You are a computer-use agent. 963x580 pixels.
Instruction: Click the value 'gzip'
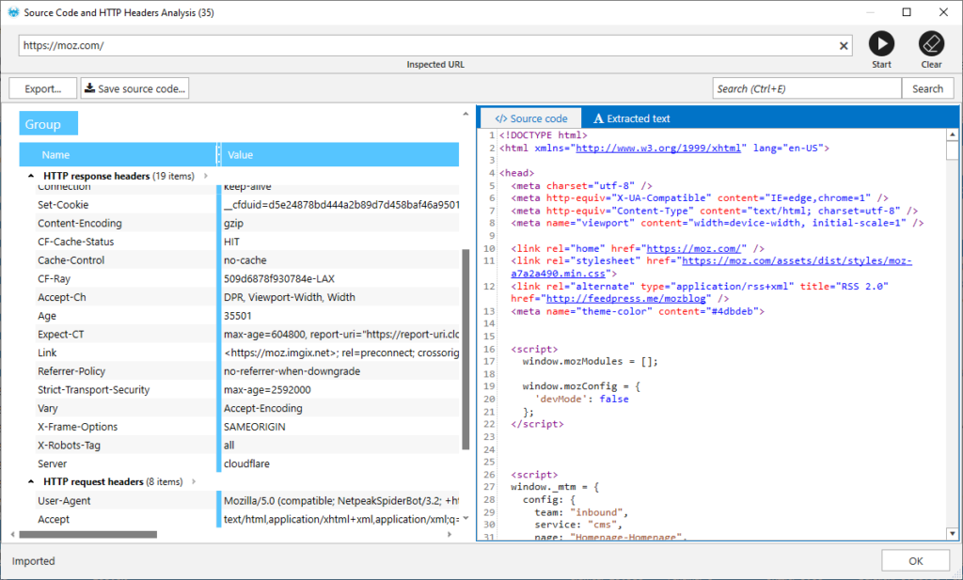click(x=233, y=223)
